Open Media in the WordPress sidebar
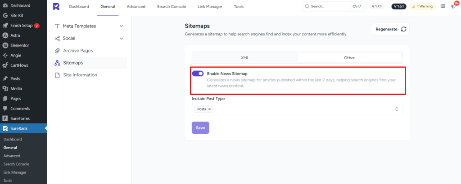The width and height of the screenshot is (461, 184). click(x=16, y=88)
